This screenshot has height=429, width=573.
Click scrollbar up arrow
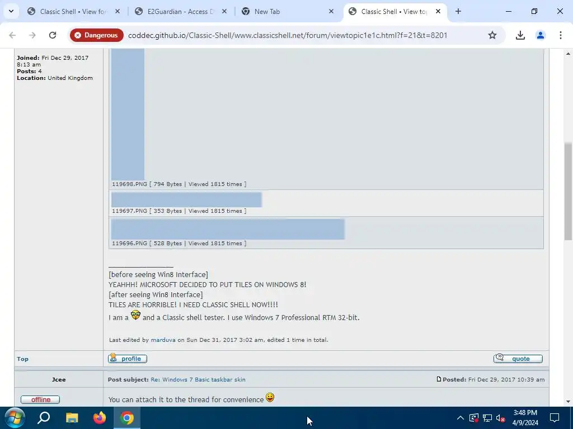tap(568, 54)
